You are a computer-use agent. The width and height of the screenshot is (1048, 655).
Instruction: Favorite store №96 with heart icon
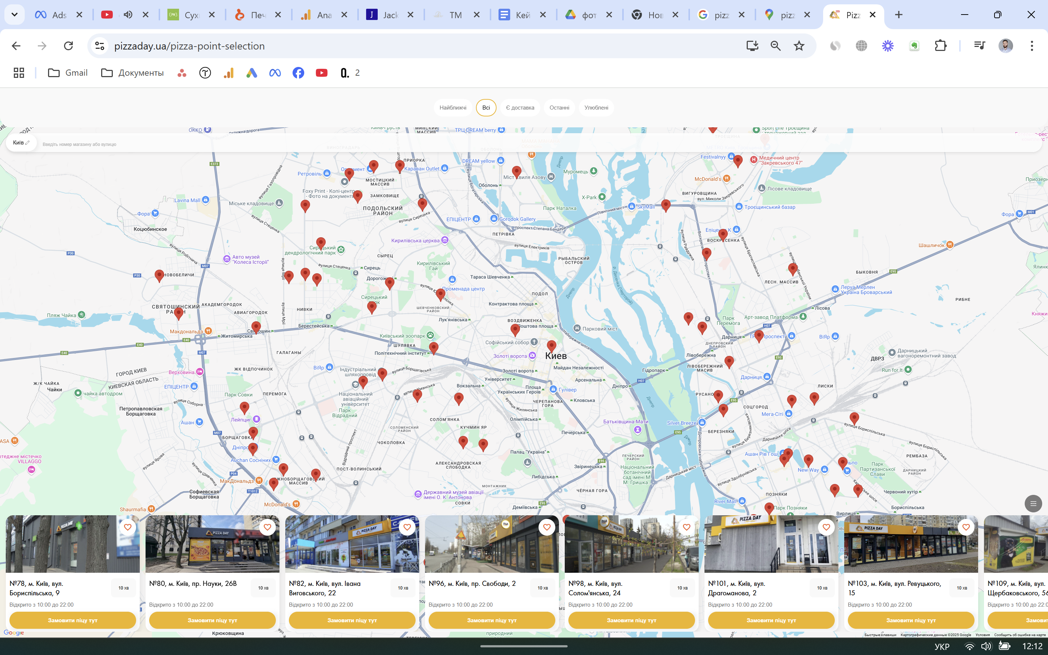(547, 527)
